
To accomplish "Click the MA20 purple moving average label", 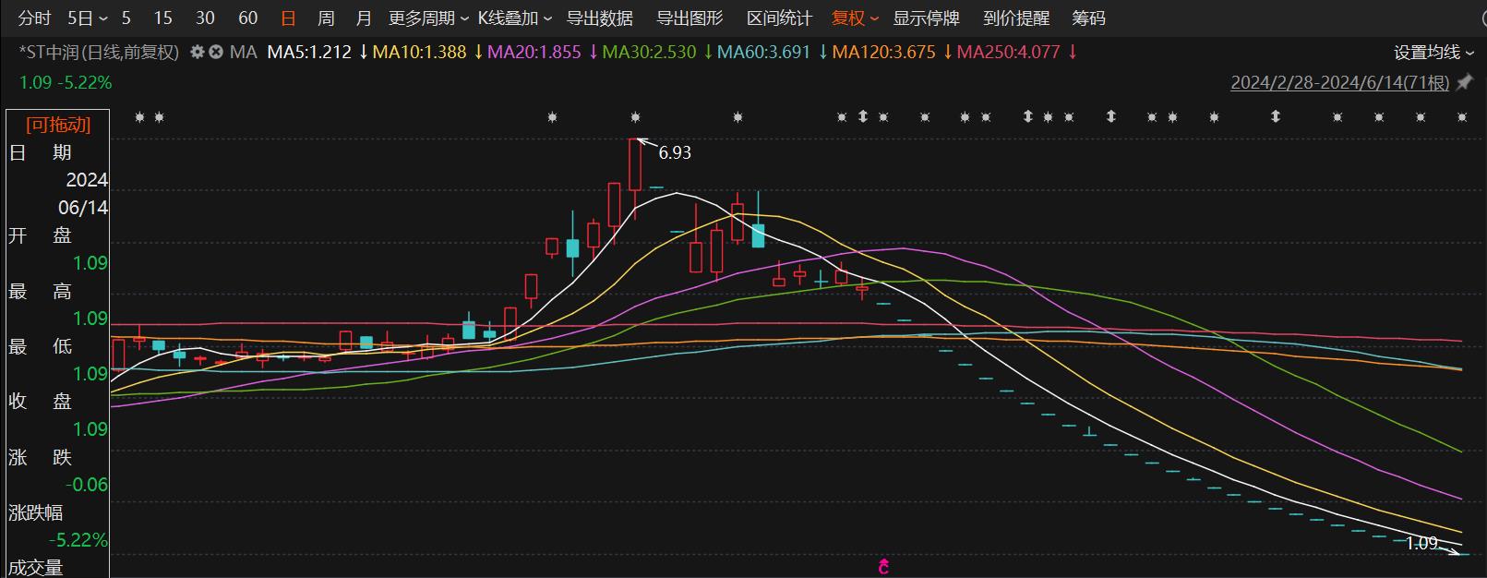I will (x=534, y=53).
